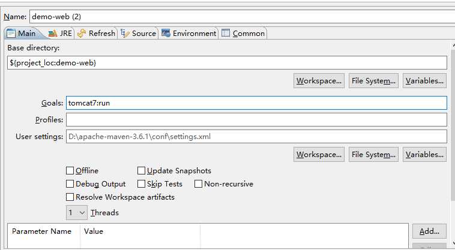Check Resolve Workspace artifacts
The height and width of the screenshot is (250, 455).
tap(70, 197)
